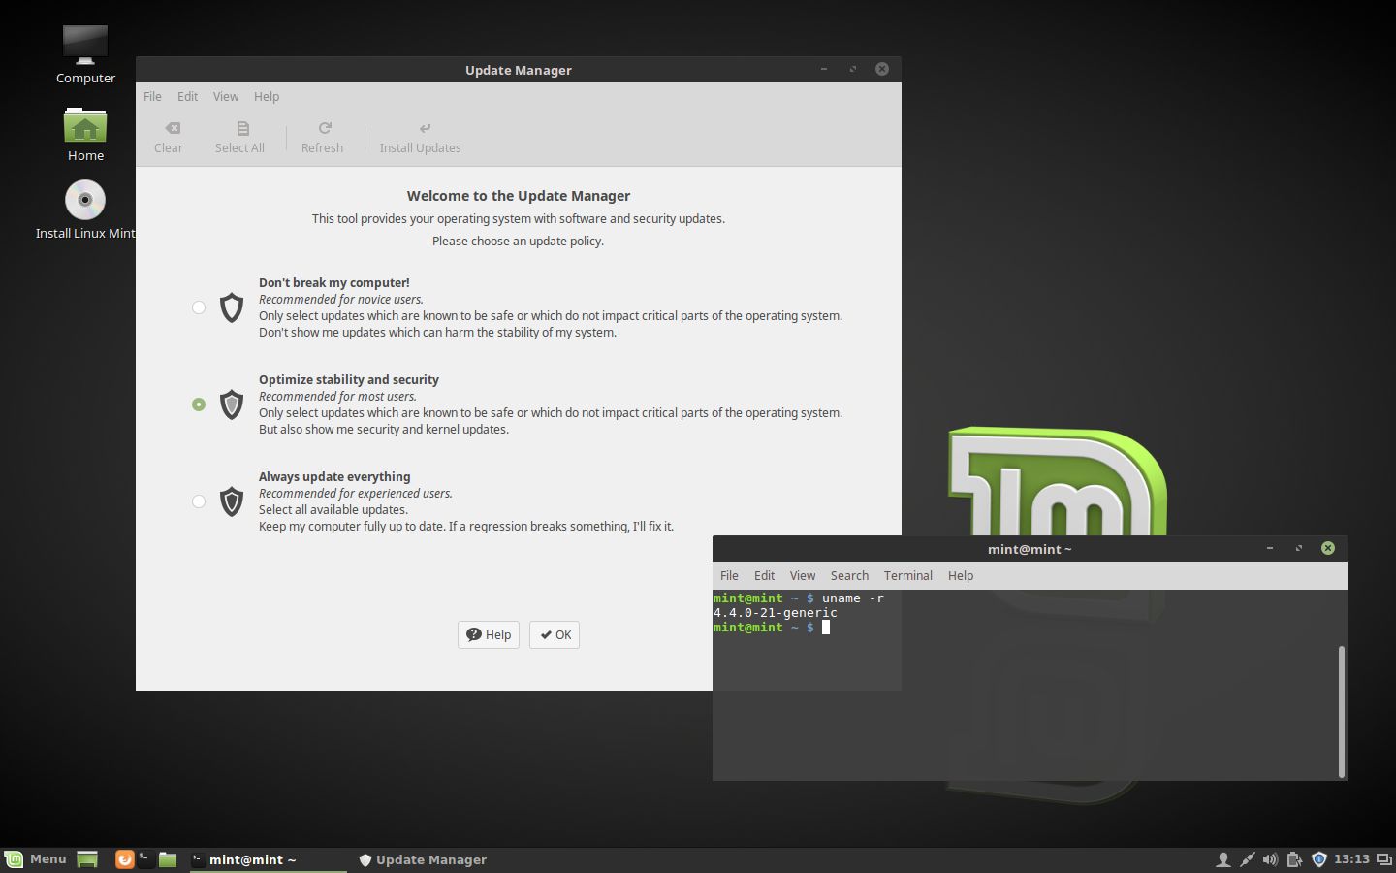
Task: Confirm the policy with the OK button
Action: pyautogui.click(x=555, y=634)
